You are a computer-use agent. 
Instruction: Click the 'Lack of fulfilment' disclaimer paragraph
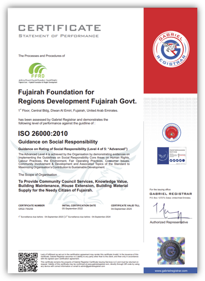coord(90,256)
